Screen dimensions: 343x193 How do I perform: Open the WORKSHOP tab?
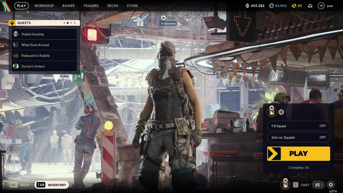[x=44, y=6]
